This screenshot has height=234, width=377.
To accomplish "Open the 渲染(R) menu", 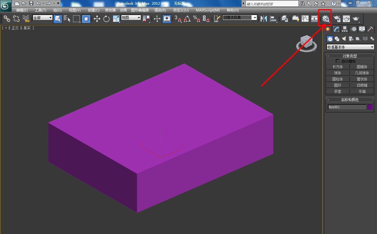I will click(x=160, y=10).
